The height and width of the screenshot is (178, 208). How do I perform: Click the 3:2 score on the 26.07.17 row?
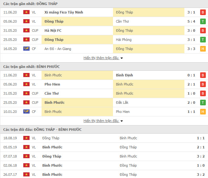click(x=200, y=175)
